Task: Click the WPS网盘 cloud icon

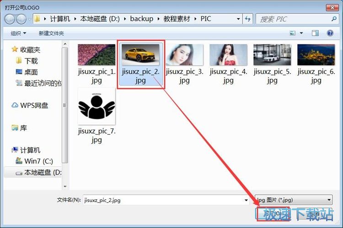Action: pos(15,105)
